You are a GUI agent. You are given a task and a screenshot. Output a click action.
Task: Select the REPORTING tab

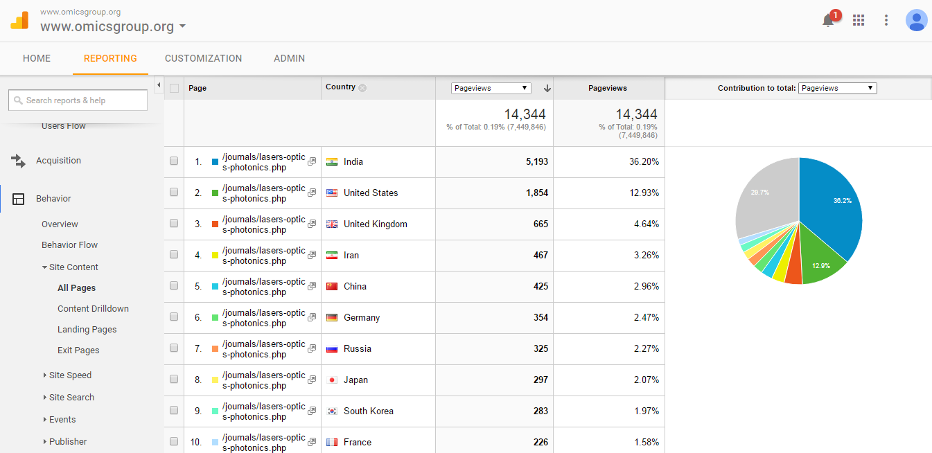coord(110,58)
